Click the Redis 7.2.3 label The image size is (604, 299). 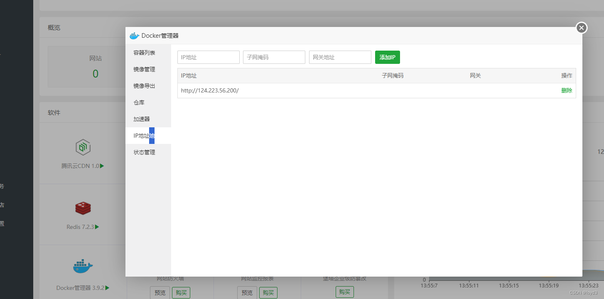pyautogui.click(x=81, y=227)
